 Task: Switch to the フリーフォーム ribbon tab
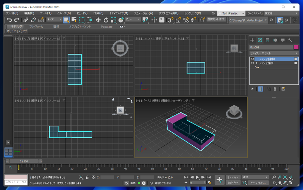point(36,27)
